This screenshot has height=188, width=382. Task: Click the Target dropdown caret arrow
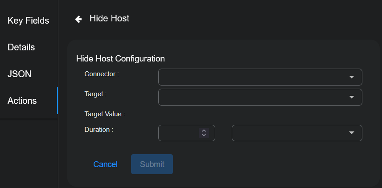point(352,97)
